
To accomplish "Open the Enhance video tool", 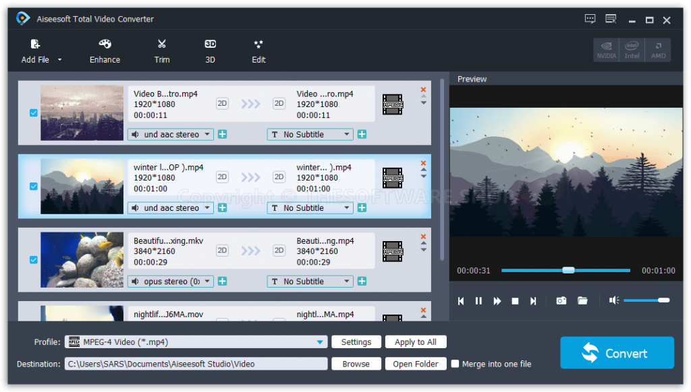I will pos(105,51).
